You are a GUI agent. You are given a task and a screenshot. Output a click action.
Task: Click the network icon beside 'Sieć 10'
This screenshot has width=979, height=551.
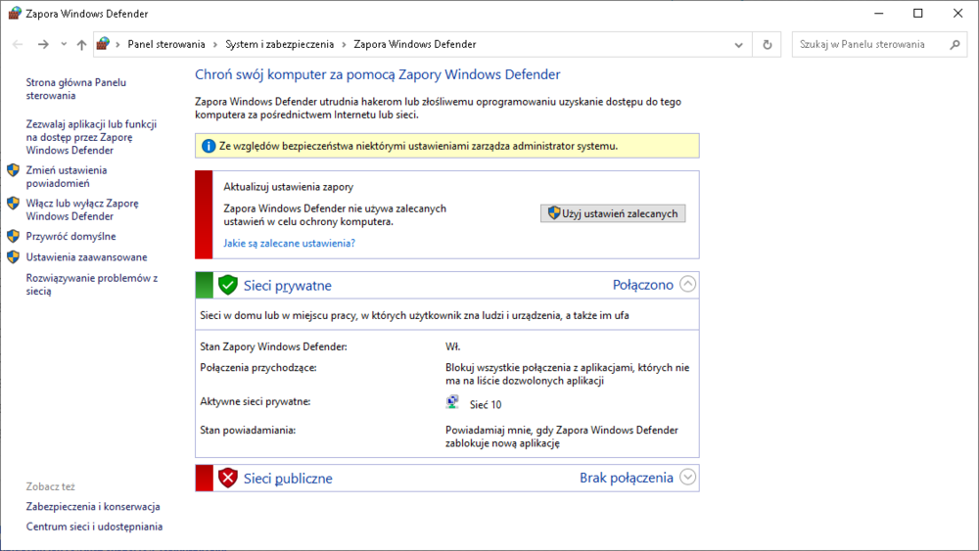[x=452, y=402]
